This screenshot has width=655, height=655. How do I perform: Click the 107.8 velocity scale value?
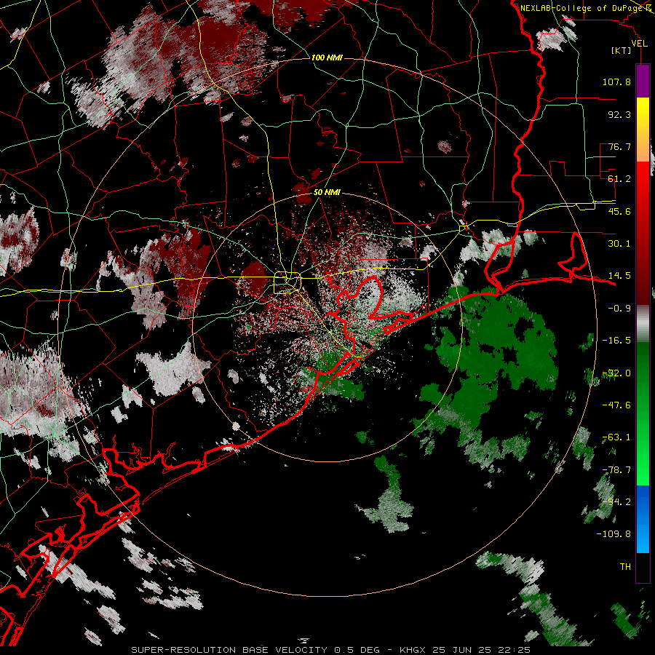coord(616,82)
